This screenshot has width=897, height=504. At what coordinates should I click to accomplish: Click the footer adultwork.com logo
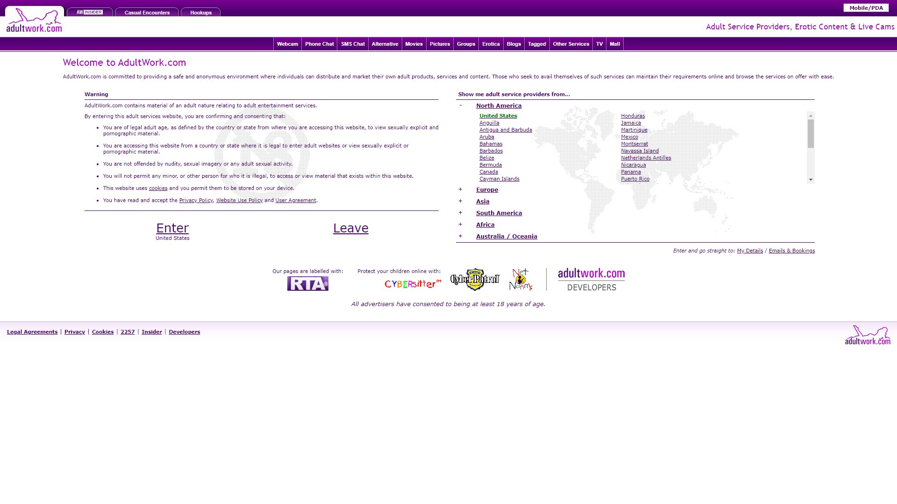click(x=868, y=335)
